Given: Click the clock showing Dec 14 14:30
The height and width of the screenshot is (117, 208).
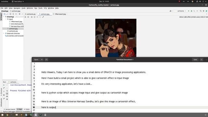Looking at the screenshot, I should coord(104,1).
